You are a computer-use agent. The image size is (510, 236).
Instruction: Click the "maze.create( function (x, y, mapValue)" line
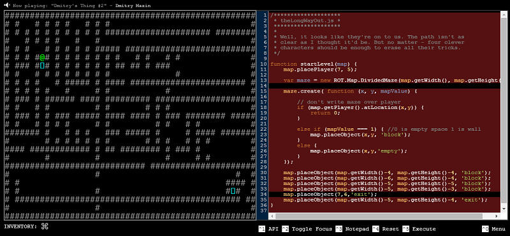click(x=350, y=91)
